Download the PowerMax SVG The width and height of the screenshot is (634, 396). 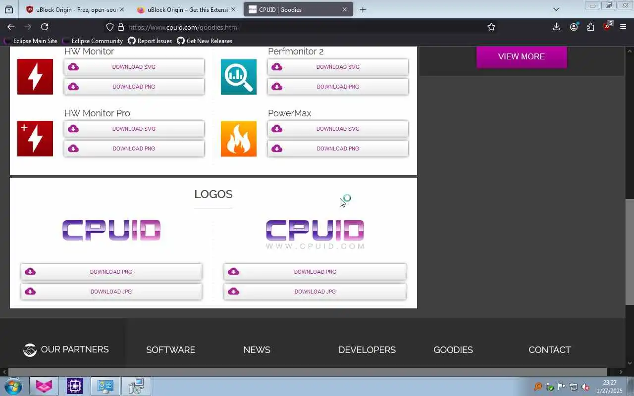pos(338,129)
